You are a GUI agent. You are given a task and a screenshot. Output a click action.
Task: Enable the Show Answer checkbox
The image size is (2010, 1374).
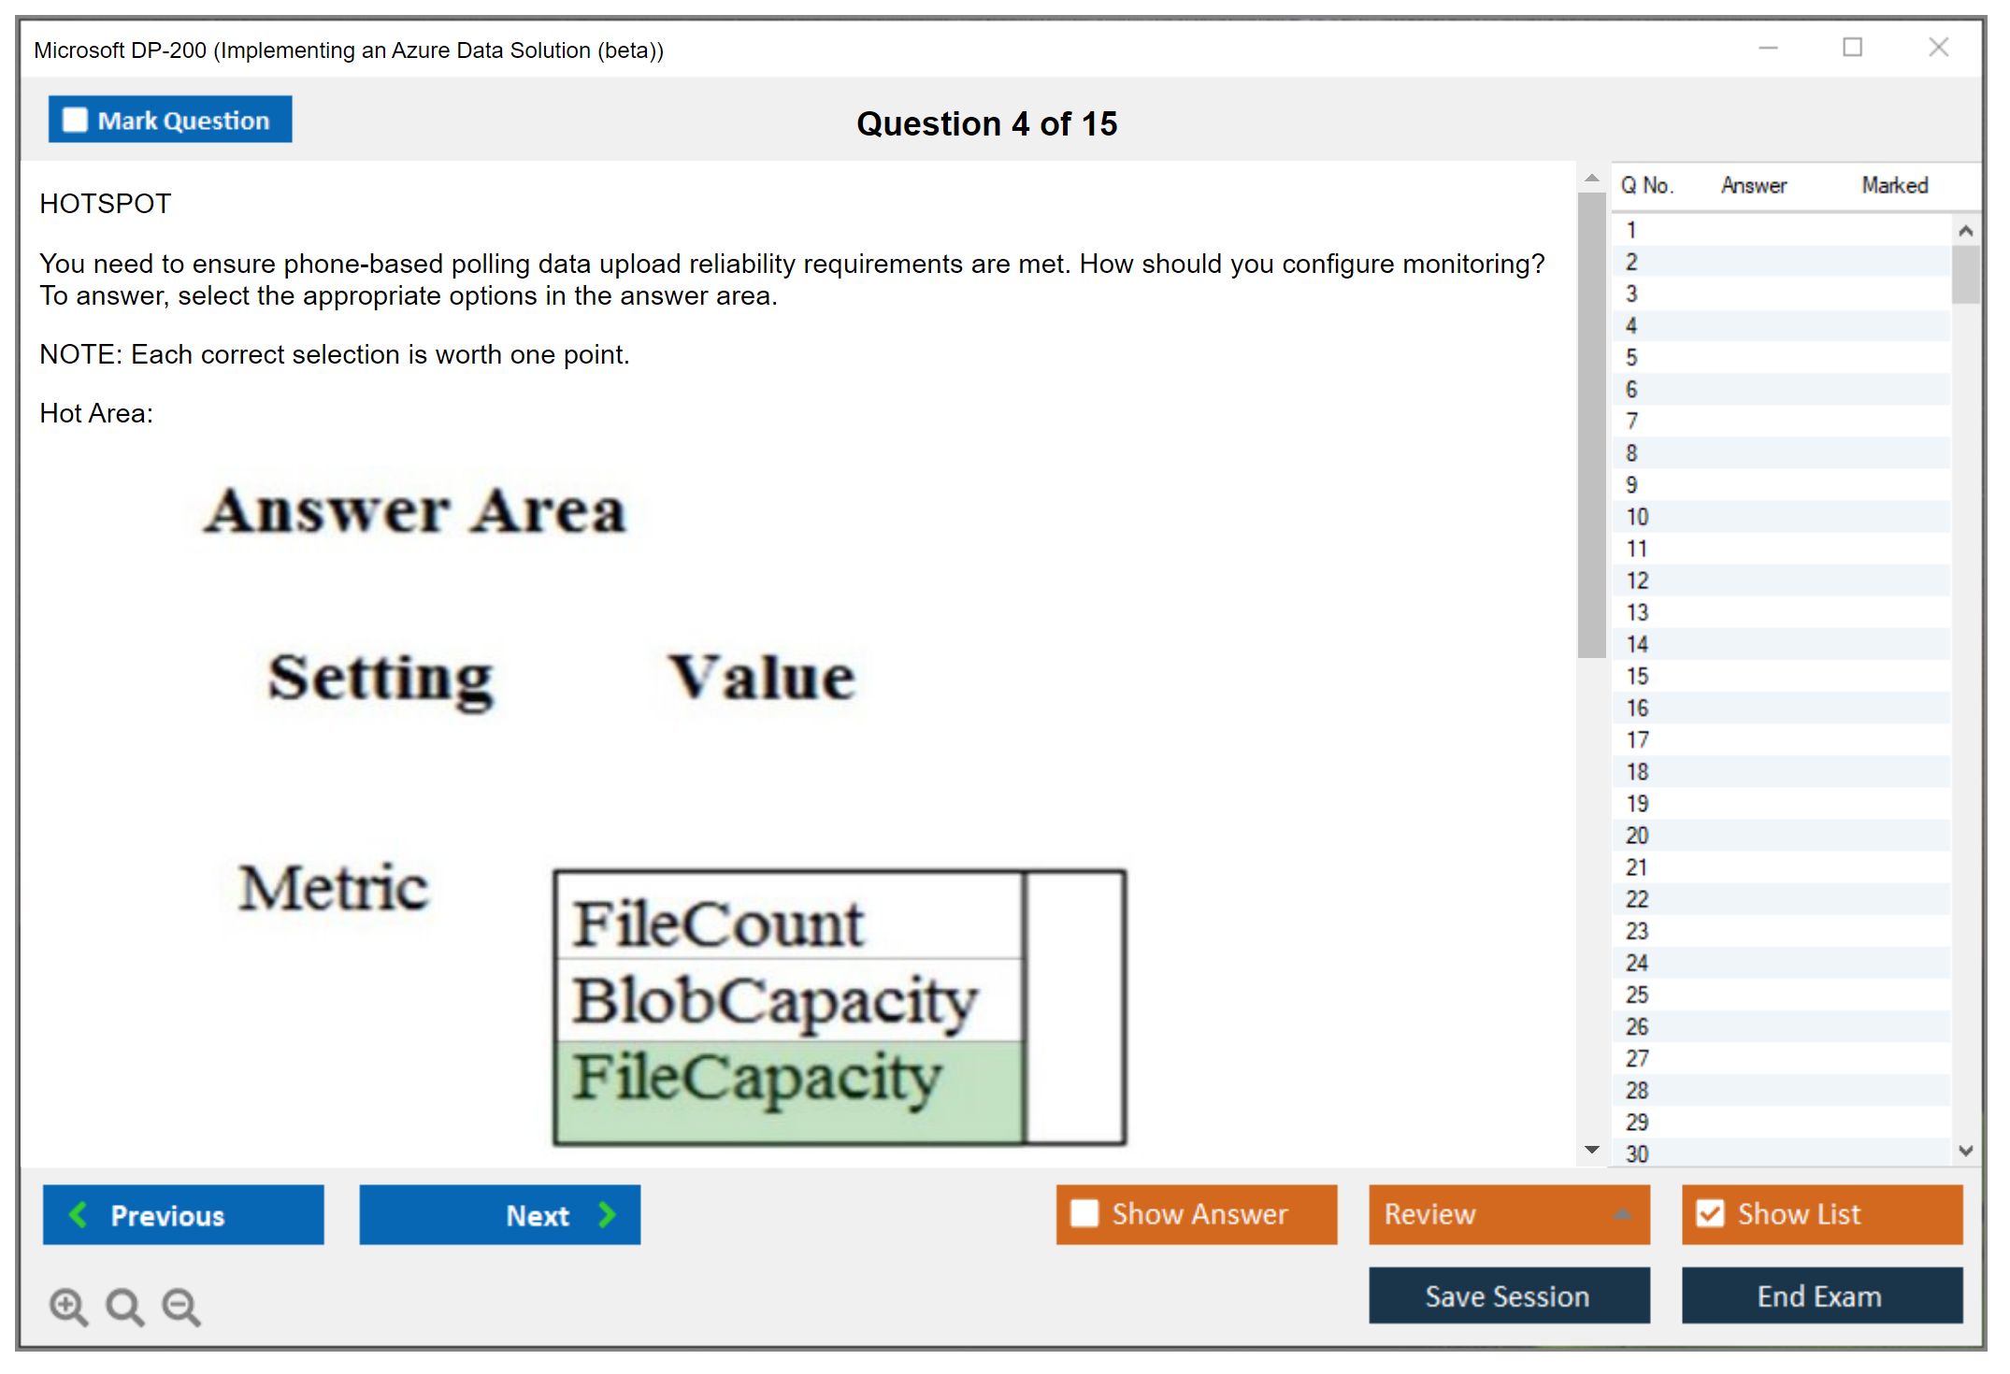1084,1213
